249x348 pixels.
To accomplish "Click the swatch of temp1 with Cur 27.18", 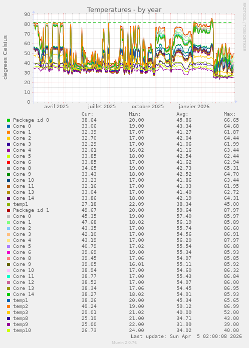I will coord(9,204).
